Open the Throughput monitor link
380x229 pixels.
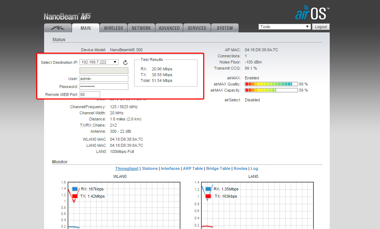tap(127, 168)
